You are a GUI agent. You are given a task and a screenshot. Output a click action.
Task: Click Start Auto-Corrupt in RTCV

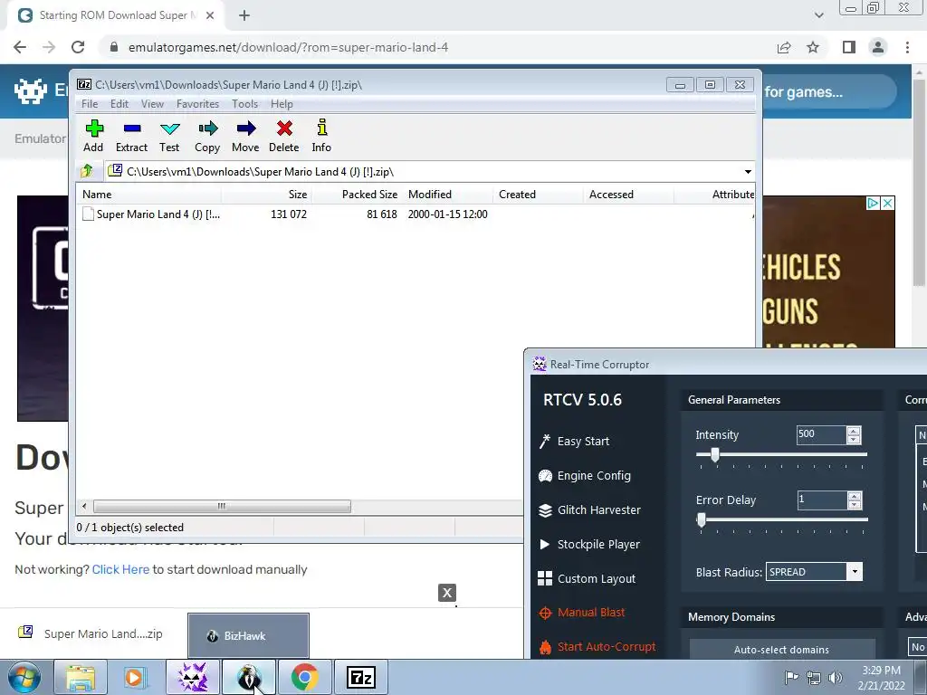597,646
